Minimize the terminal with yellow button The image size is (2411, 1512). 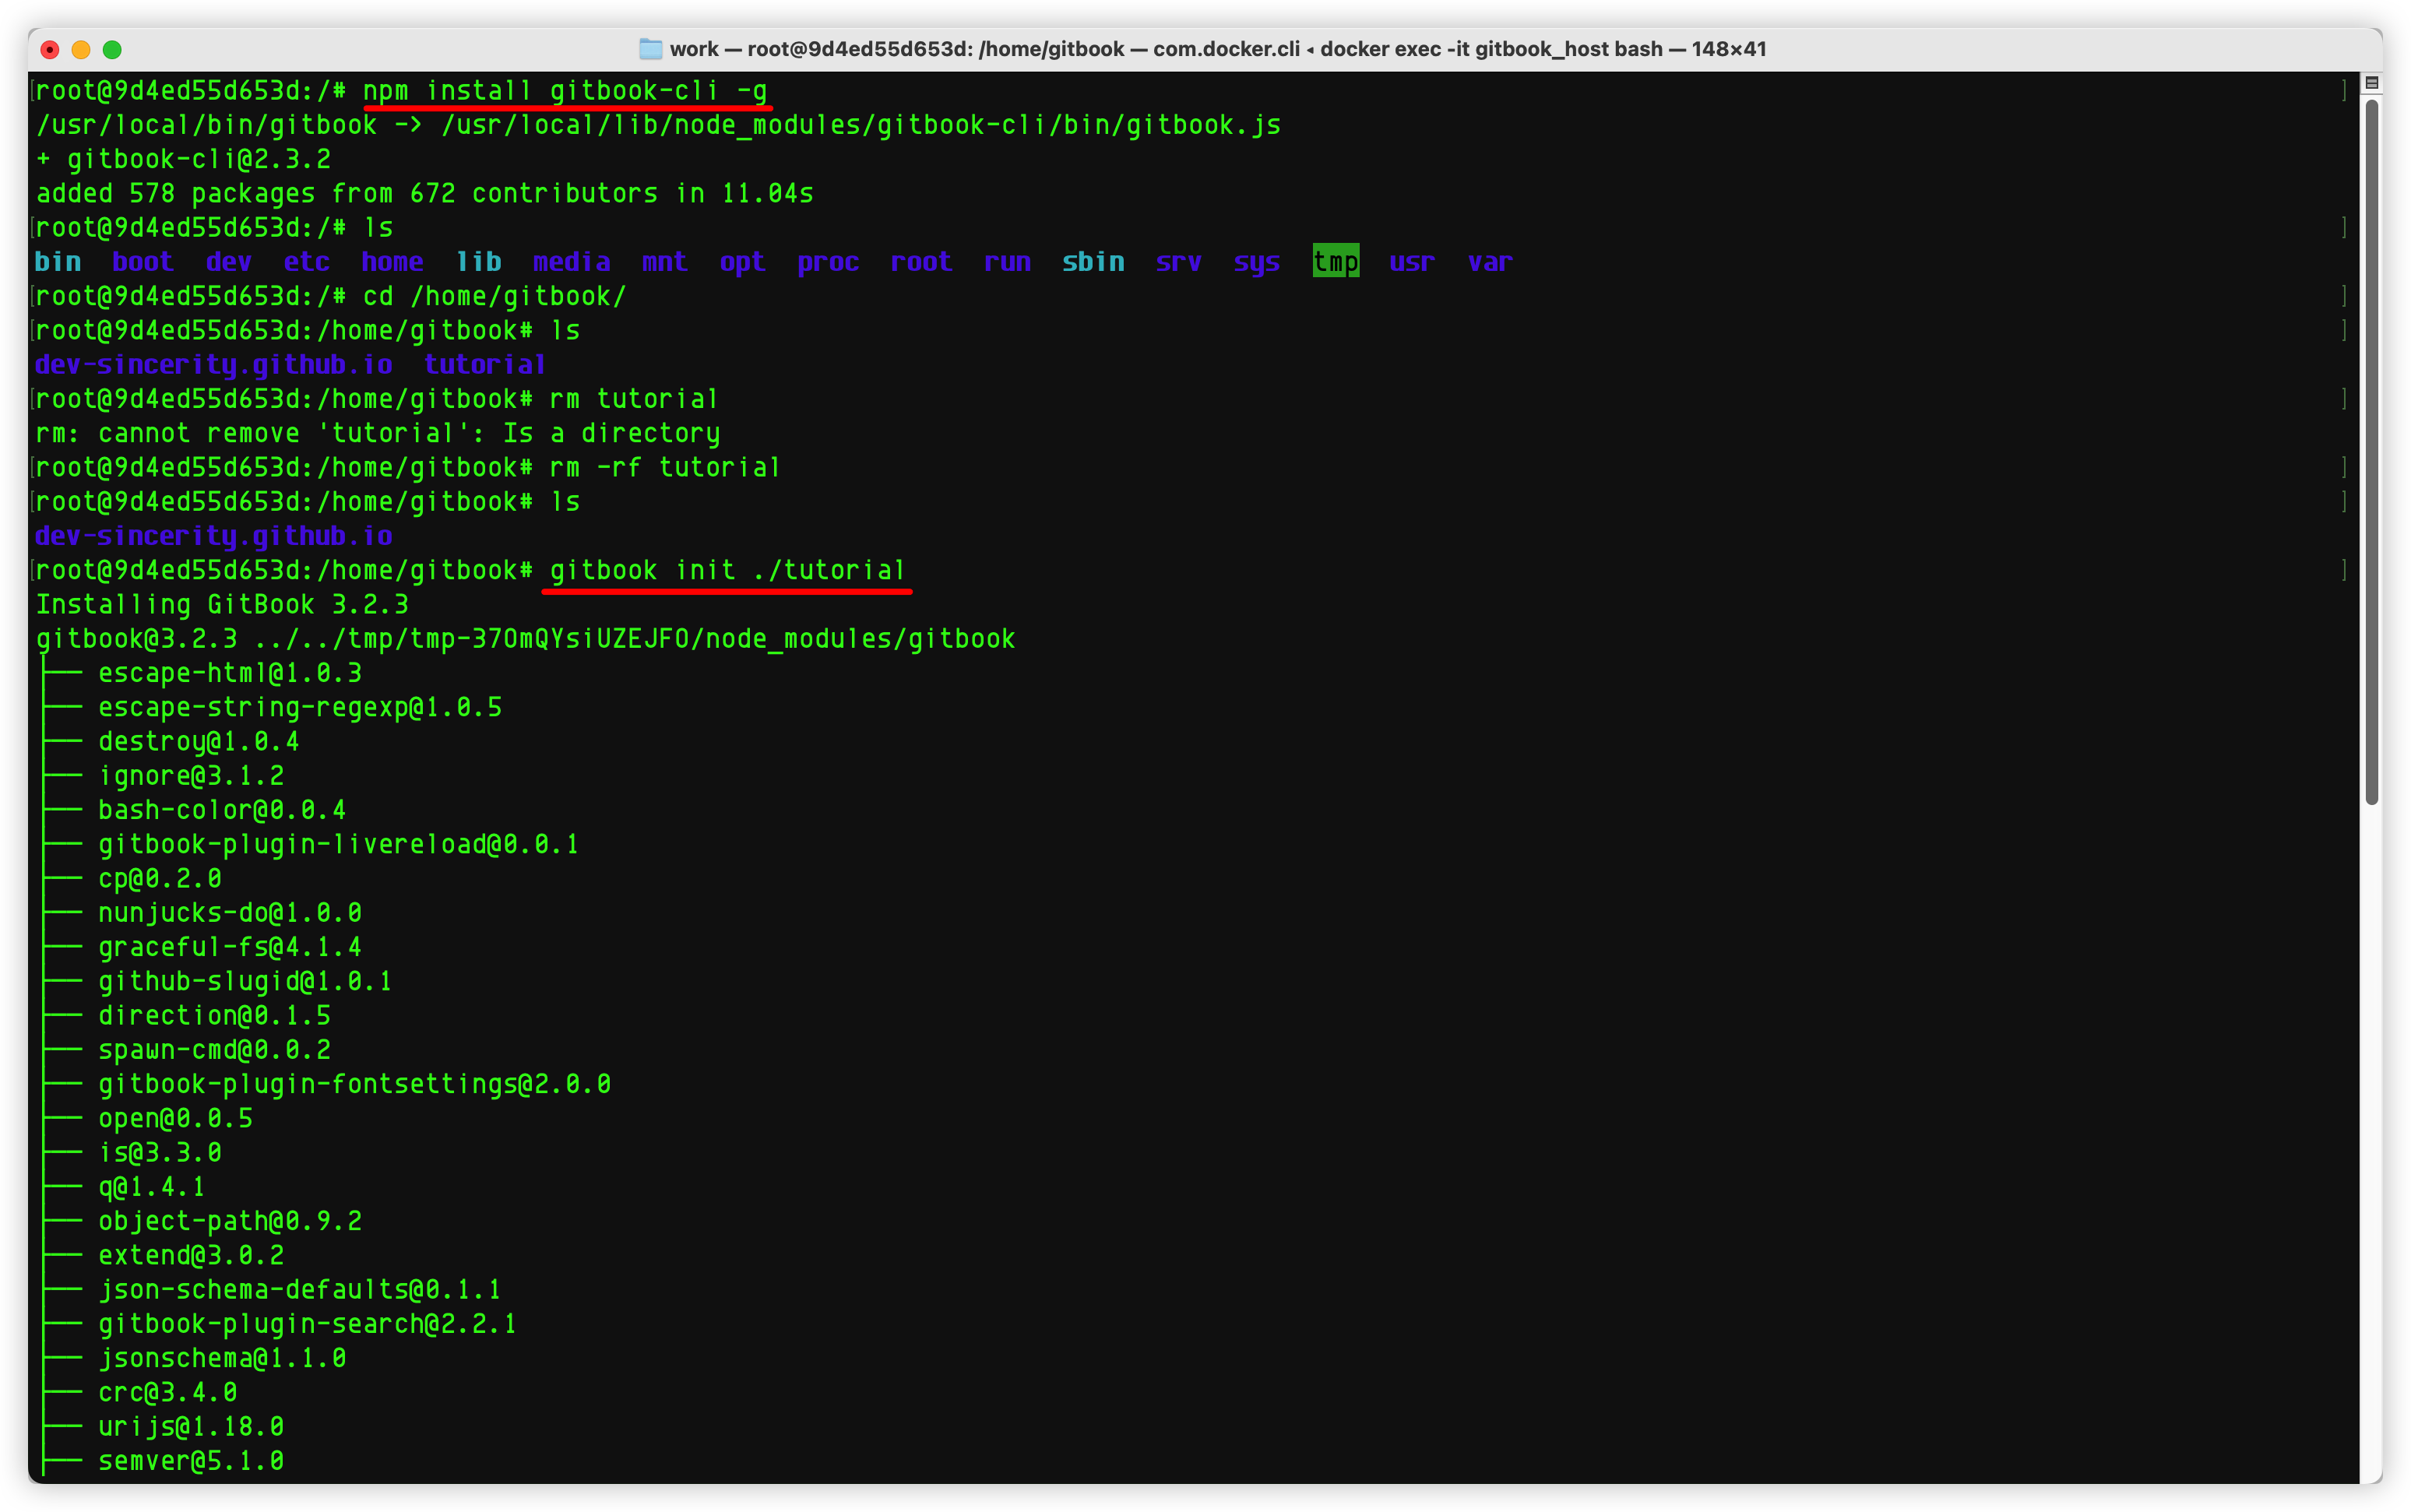[81, 49]
